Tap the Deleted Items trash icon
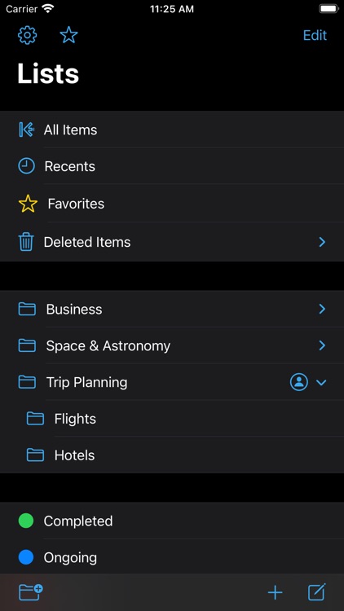Viewport: 344px width, 611px height. [26, 242]
